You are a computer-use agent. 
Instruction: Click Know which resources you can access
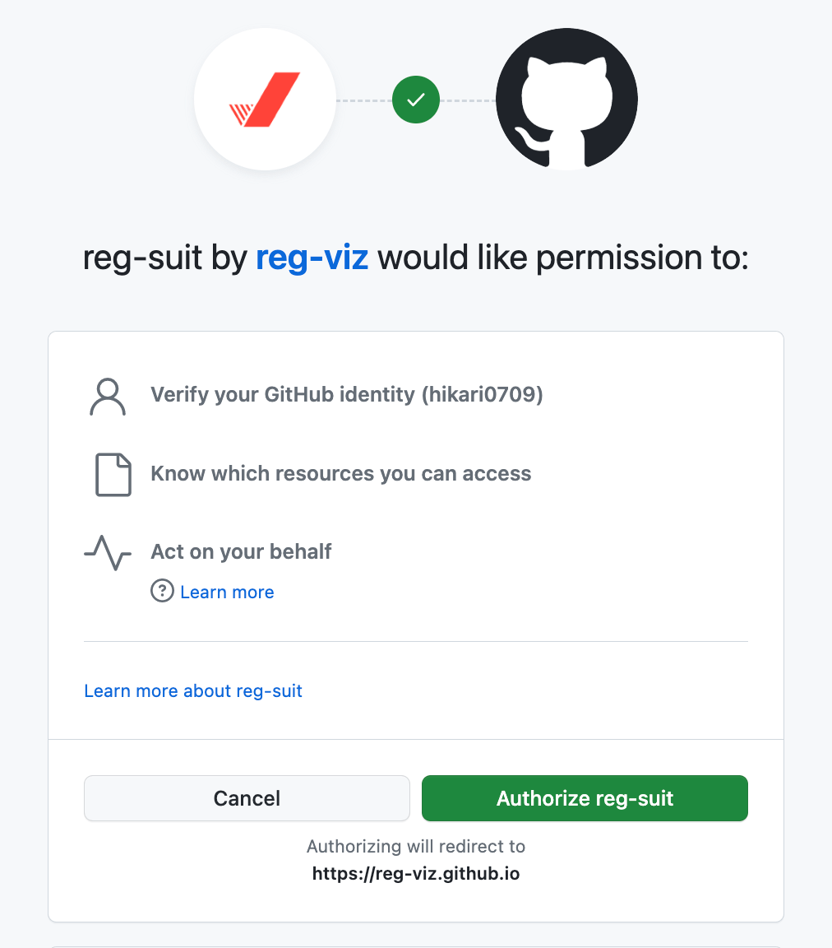340,474
